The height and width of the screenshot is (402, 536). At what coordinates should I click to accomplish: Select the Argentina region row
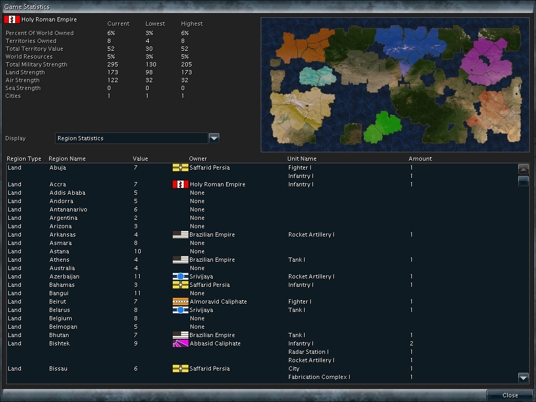tap(79, 218)
